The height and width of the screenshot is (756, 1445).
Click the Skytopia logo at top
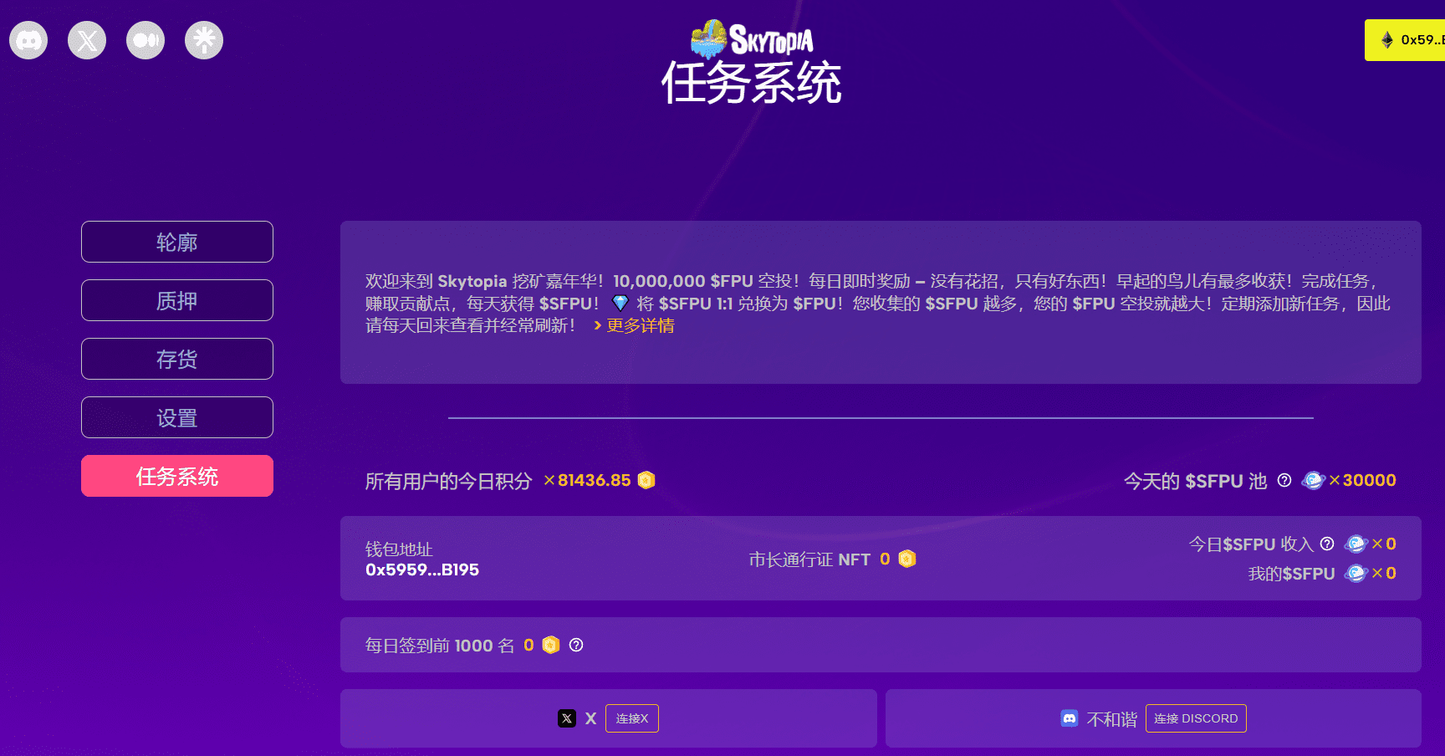[752, 39]
